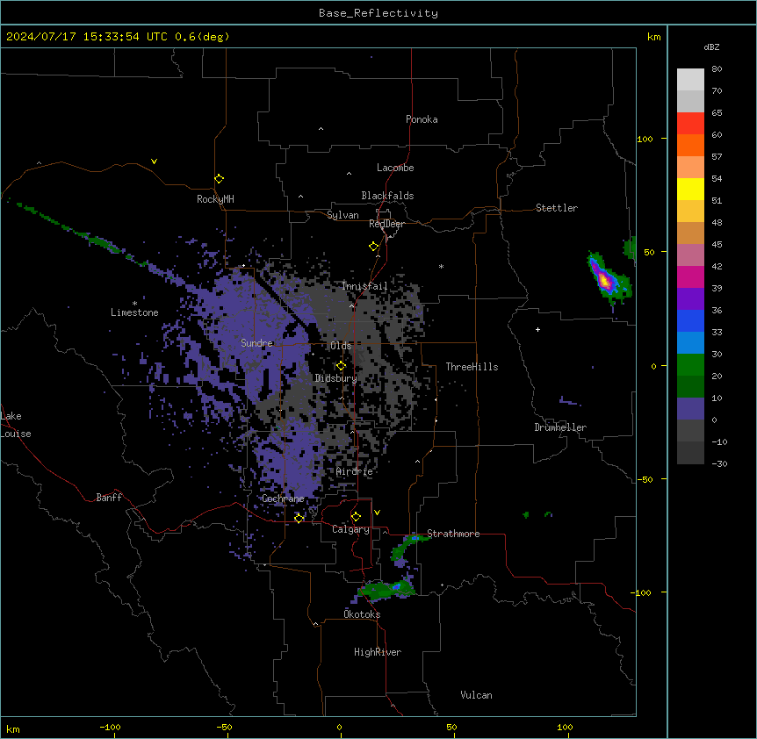Click the dBZ legend heading
This screenshot has height=739, width=757.
click(x=711, y=47)
